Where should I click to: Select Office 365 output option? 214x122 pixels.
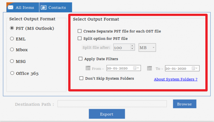click(12, 73)
